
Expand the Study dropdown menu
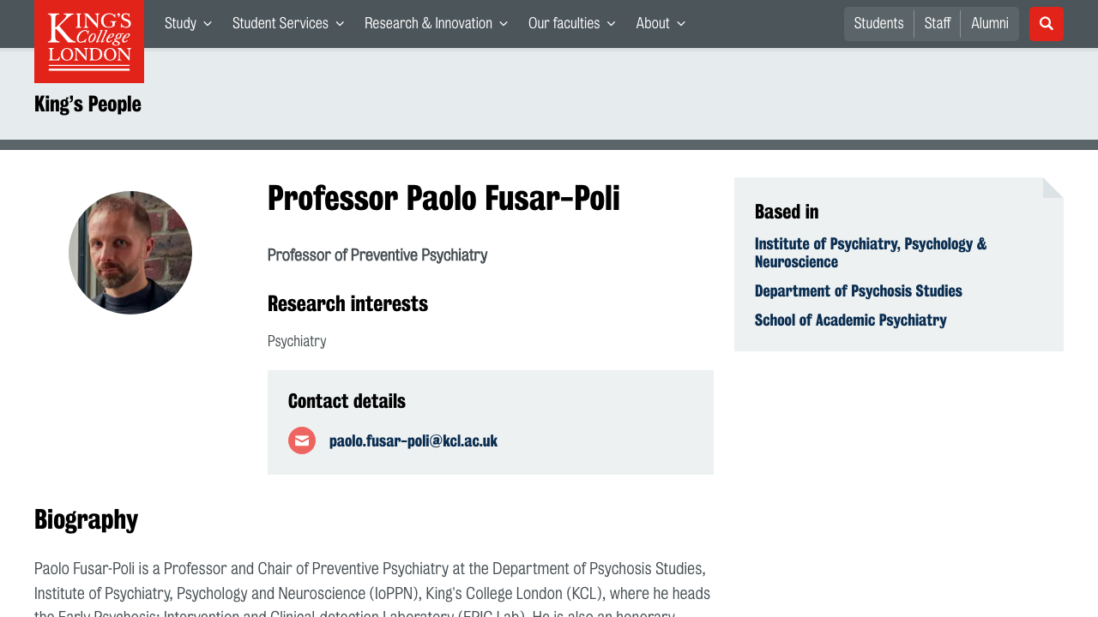[188, 24]
